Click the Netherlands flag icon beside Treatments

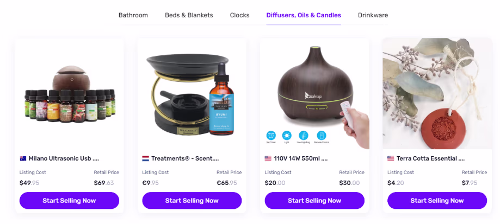145,158
